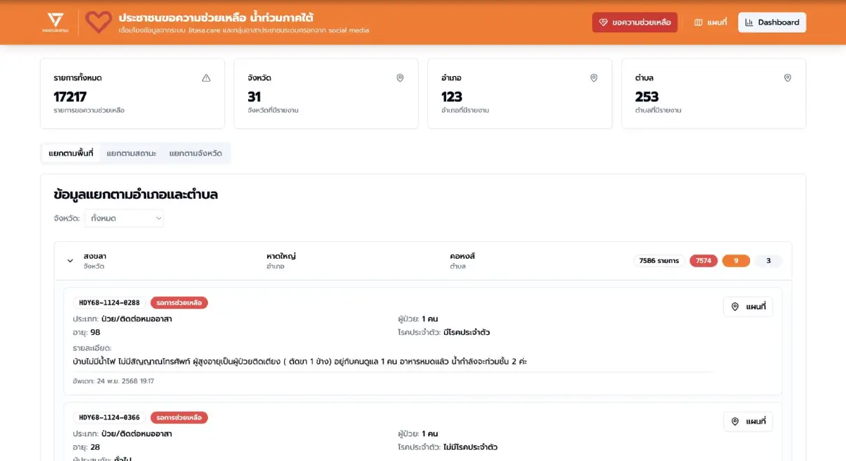Open map for request HDY68-1124-0288
The width and height of the screenshot is (846, 461).
tap(748, 307)
